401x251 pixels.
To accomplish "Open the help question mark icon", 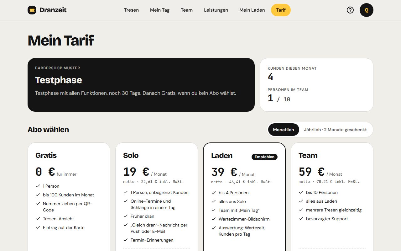I will tap(350, 10).
